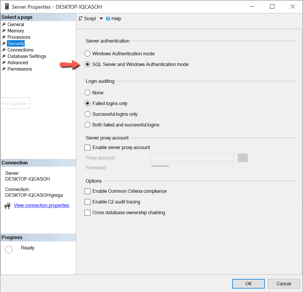The width and height of the screenshot is (303, 292).
Task: Enable Common Criteria compliance checkbox
Action: pos(87,191)
